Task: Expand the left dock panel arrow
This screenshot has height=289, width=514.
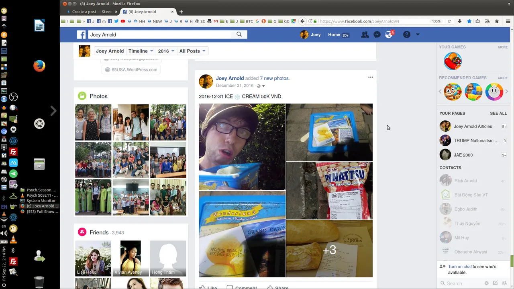Action: (53, 111)
